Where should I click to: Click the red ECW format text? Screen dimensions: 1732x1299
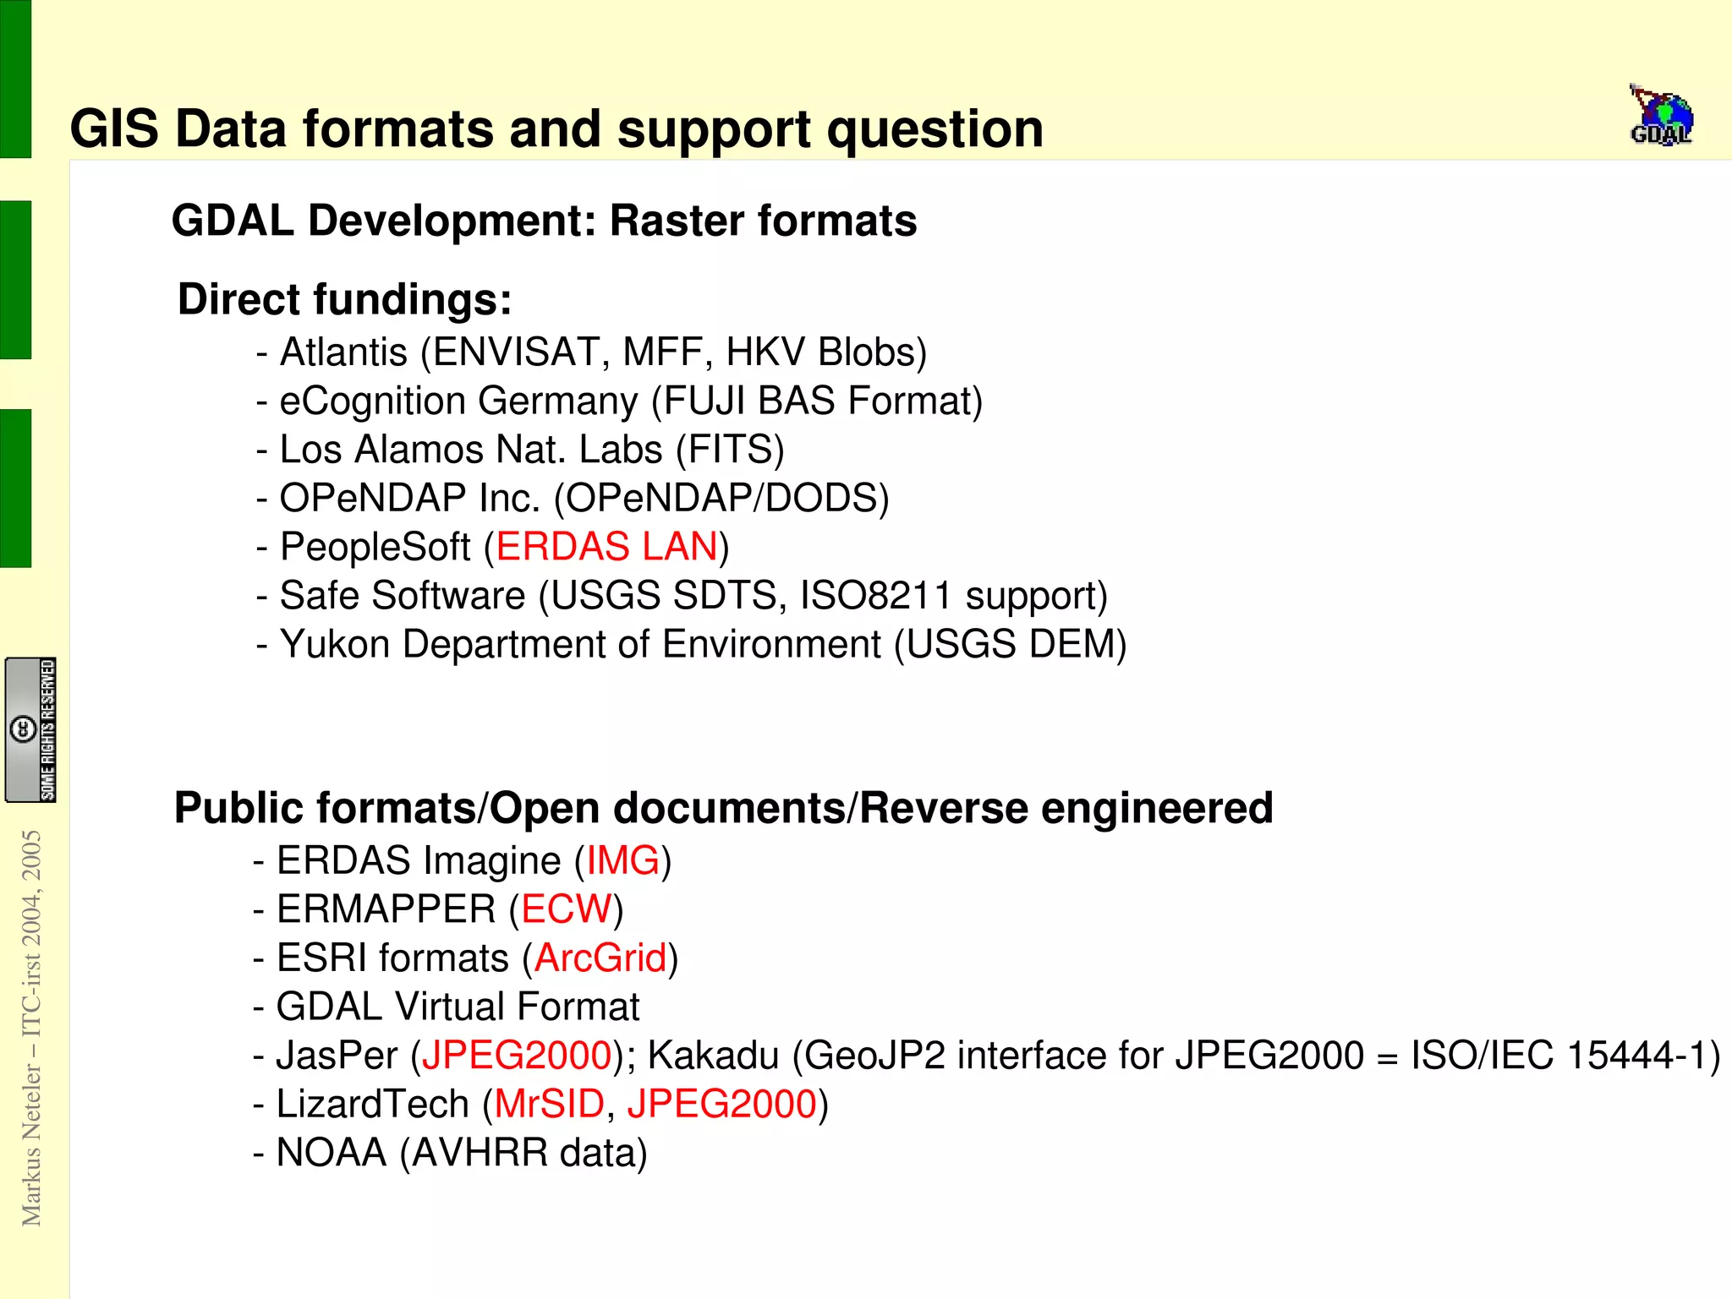(x=566, y=910)
